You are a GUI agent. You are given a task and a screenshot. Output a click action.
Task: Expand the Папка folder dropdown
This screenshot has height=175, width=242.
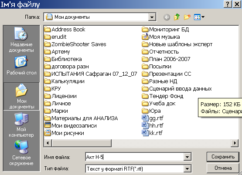[x=152, y=17]
